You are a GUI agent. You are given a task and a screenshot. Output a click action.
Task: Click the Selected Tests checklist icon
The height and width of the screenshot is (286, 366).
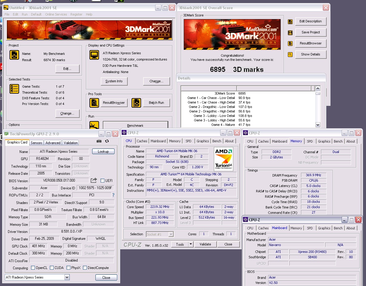(x=14, y=89)
